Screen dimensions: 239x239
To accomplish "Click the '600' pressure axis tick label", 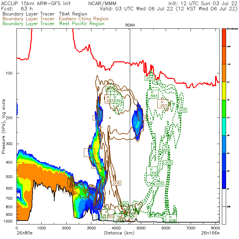I will (9, 188).
